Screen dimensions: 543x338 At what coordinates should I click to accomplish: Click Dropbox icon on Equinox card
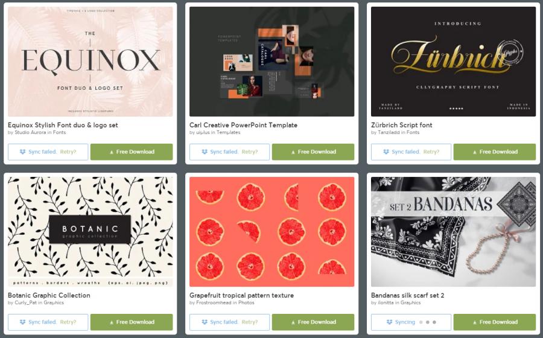coord(22,151)
